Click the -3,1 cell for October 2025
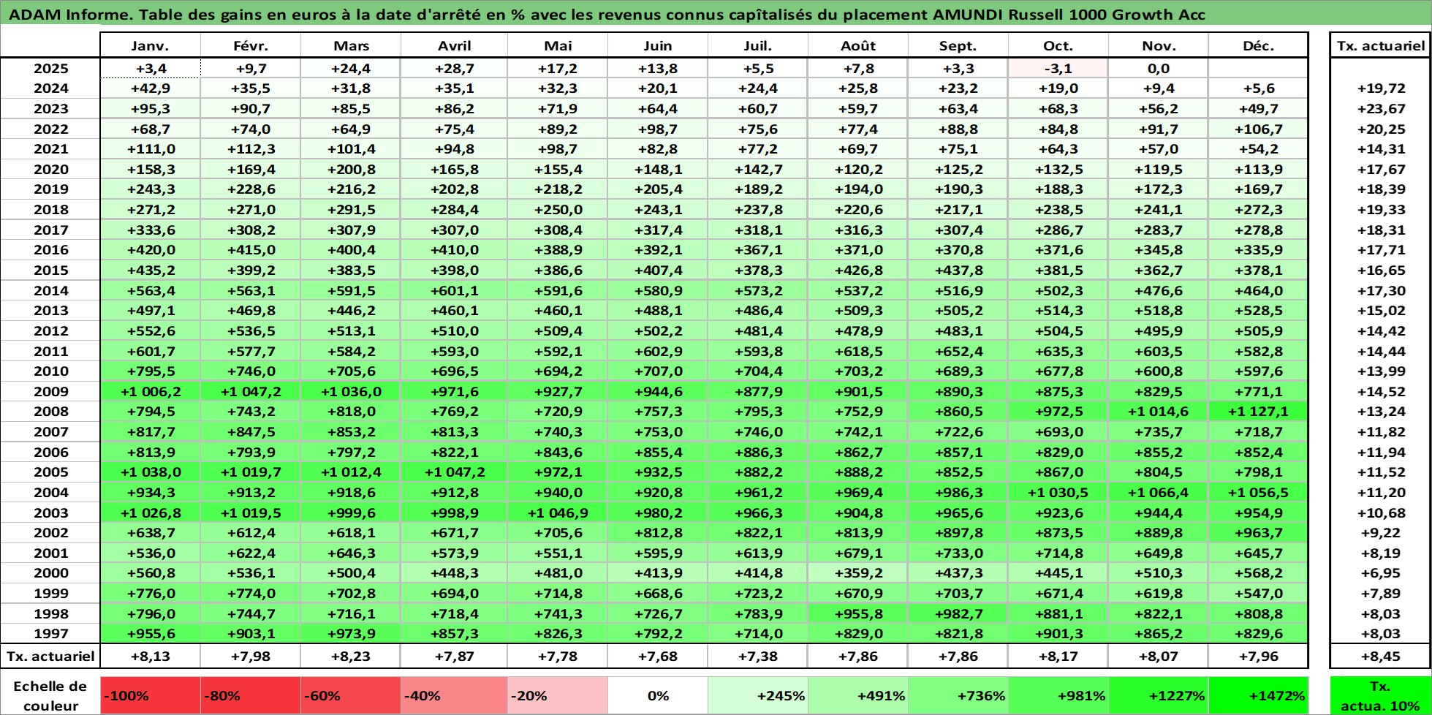The height and width of the screenshot is (715, 1432). [1058, 68]
